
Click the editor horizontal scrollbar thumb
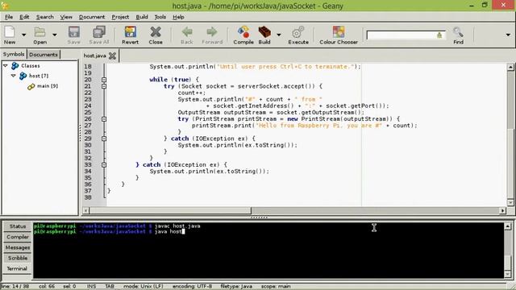tap(170, 210)
